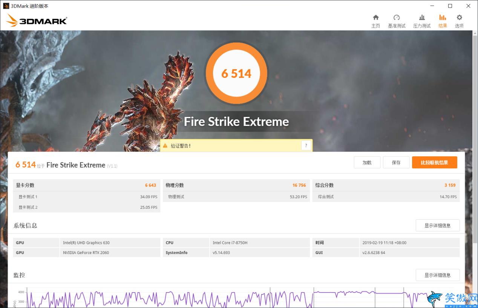Click the 加载 load button
Viewport: 478px width, 308px height.
click(x=367, y=162)
